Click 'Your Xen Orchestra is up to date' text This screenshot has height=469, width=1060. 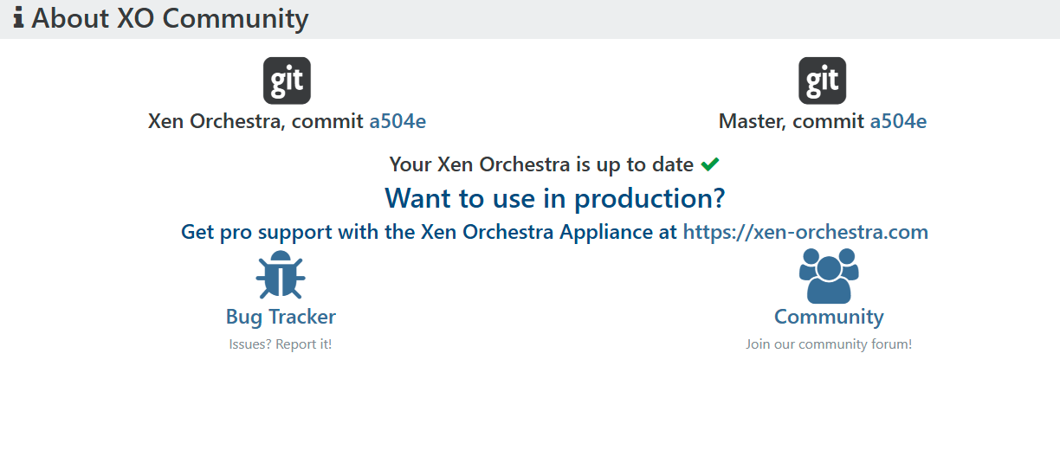541,164
